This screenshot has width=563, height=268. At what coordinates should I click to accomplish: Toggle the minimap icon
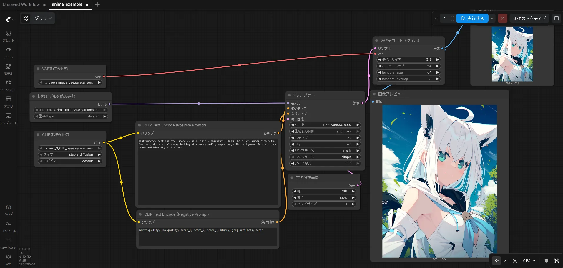click(x=546, y=261)
